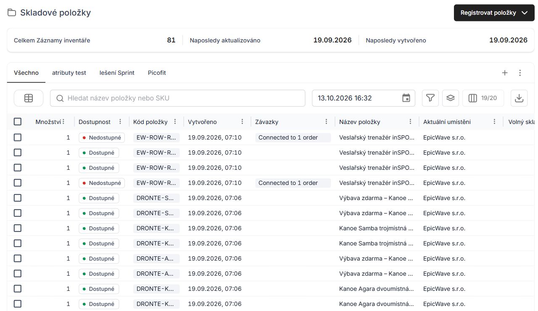Sort by the Vytvořeno column header
This screenshot has height=311, width=538.
coord(202,122)
